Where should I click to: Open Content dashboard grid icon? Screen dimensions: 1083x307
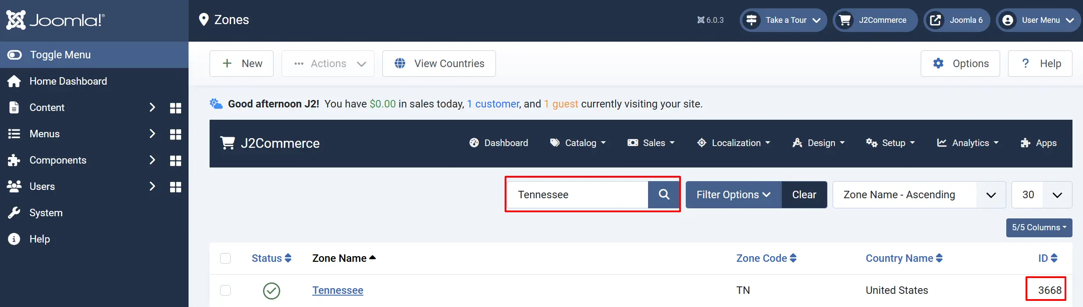pyautogui.click(x=175, y=108)
